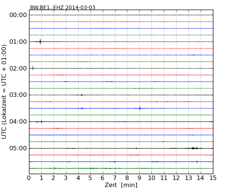Click x-axis tick label 10

(x=152, y=178)
